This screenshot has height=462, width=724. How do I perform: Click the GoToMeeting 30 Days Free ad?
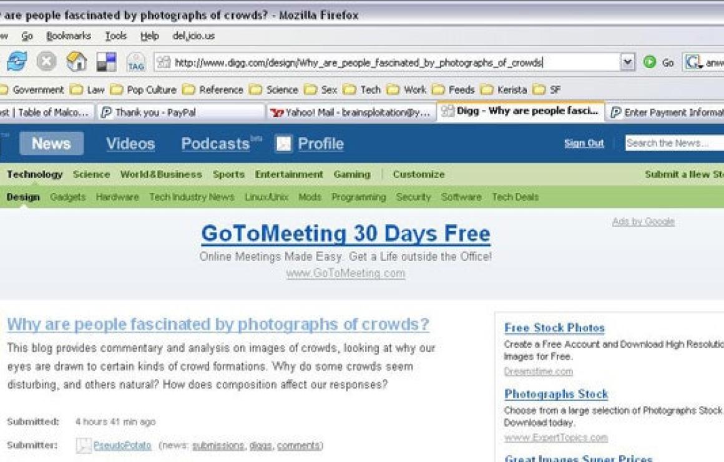pos(345,233)
